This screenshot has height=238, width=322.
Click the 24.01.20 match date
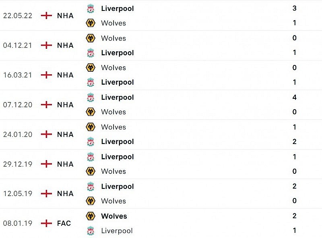click(18, 134)
